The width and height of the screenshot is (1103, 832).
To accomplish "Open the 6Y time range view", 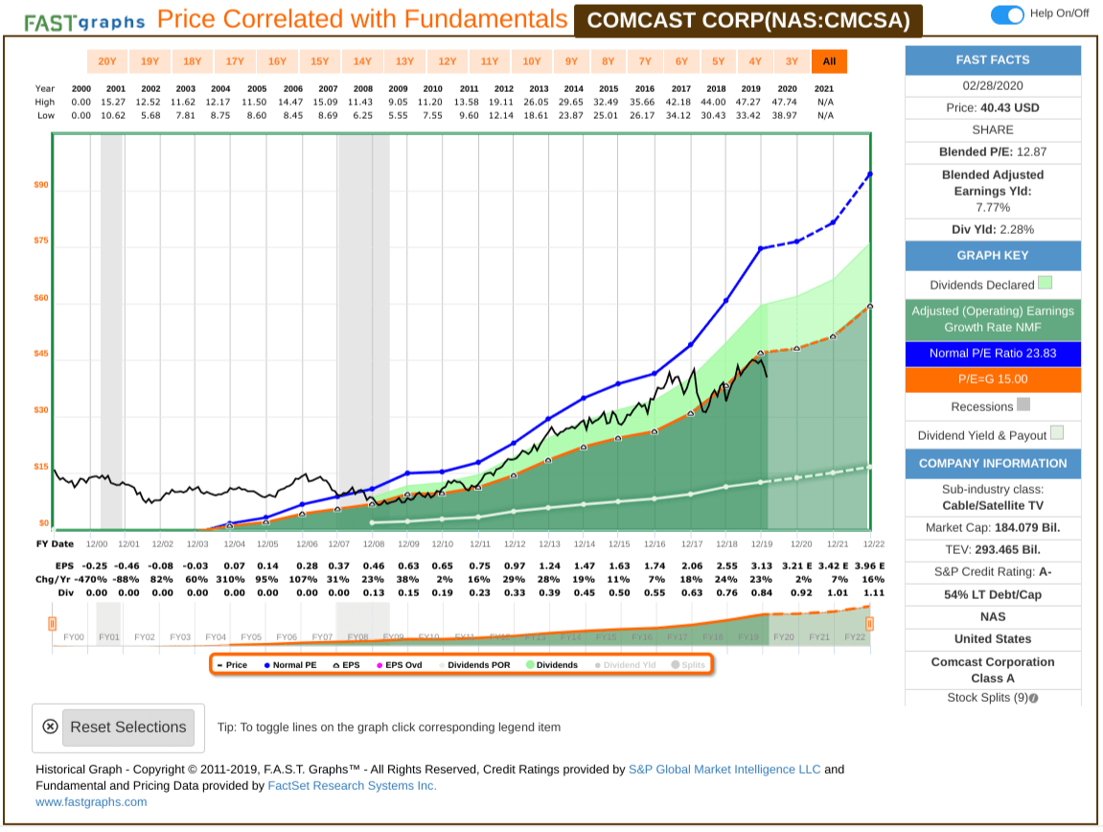I will point(681,61).
